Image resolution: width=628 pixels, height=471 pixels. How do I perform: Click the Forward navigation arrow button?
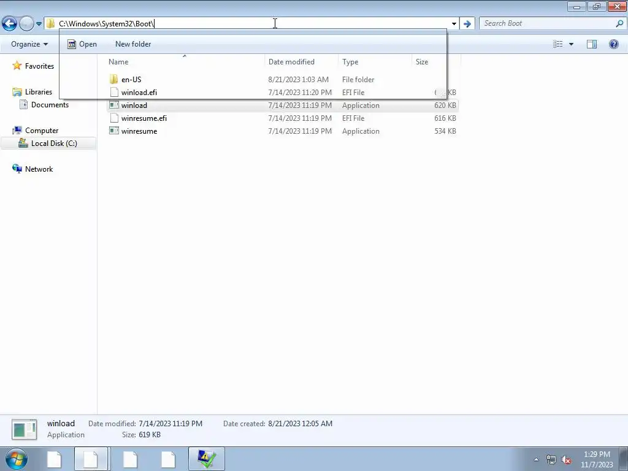[x=26, y=24]
